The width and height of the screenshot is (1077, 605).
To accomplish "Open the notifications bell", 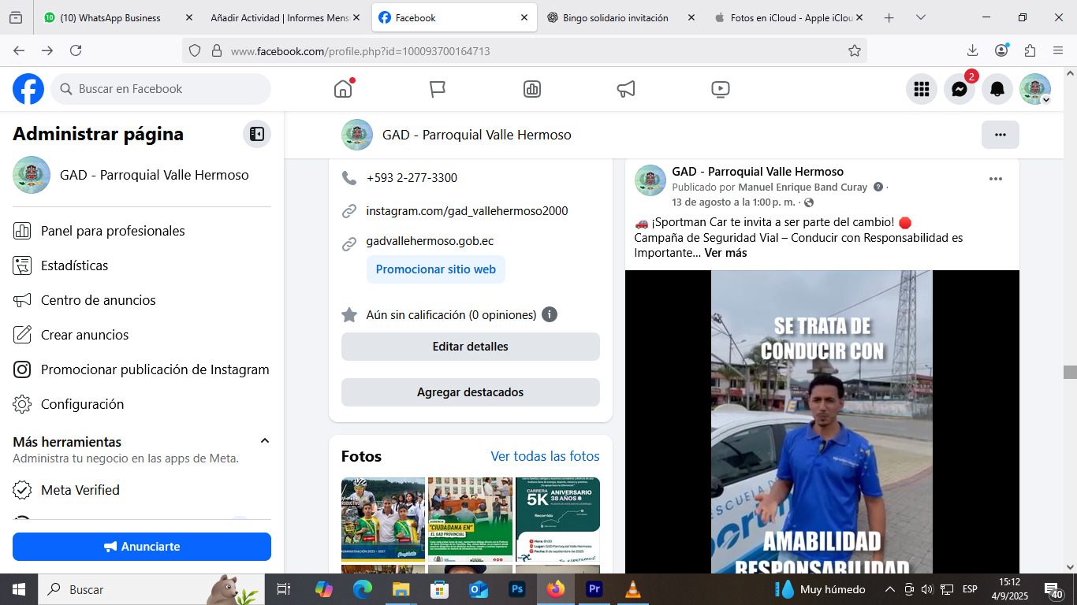I will [997, 89].
